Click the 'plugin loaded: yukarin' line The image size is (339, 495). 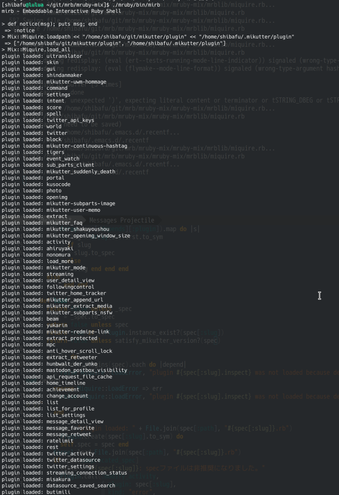(35, 325)
